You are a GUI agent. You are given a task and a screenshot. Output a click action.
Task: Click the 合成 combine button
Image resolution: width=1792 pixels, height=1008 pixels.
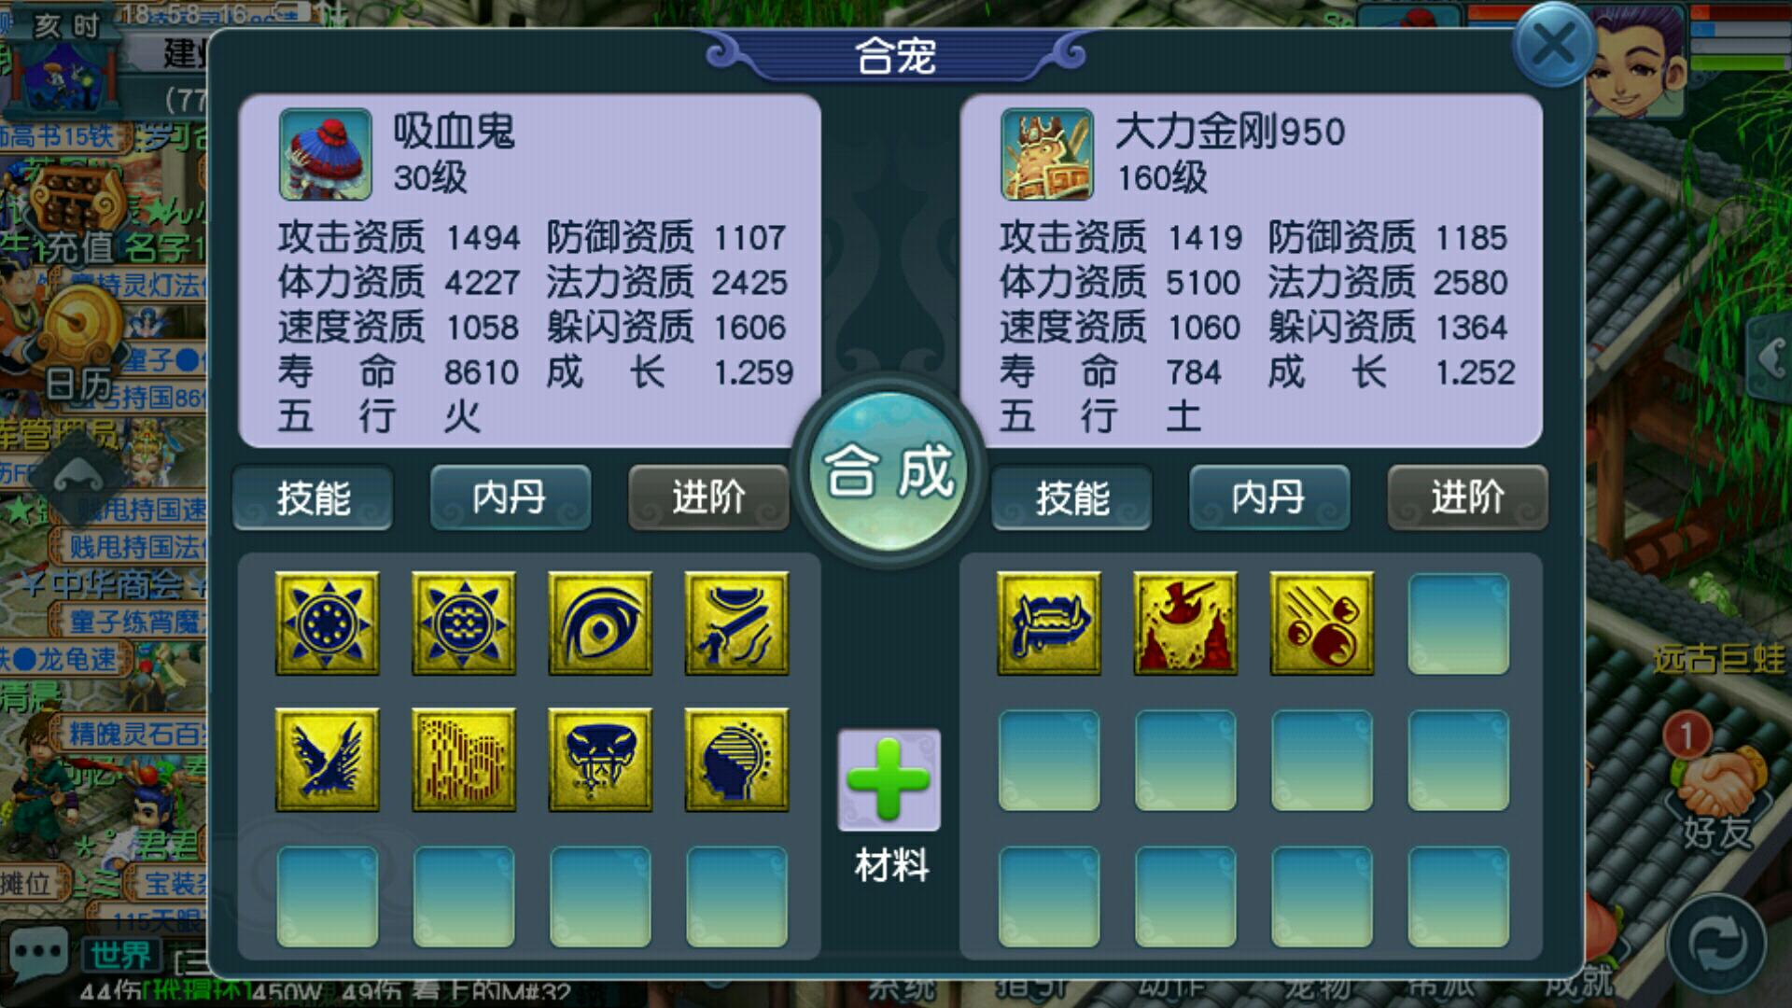[x=889, y=470]
